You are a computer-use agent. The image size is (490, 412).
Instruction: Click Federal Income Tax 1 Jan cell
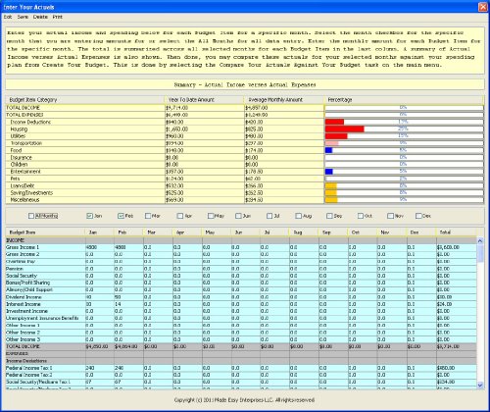100,368
